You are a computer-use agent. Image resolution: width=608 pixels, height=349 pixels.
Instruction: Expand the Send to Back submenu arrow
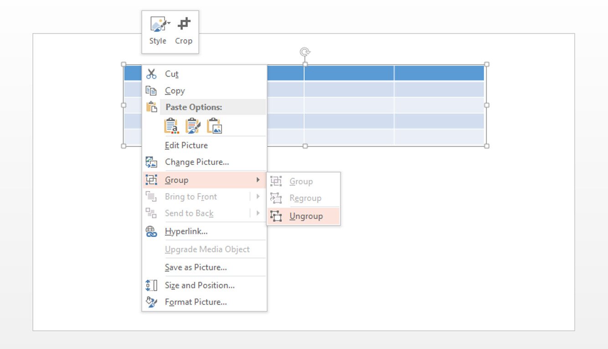(258, 213)
